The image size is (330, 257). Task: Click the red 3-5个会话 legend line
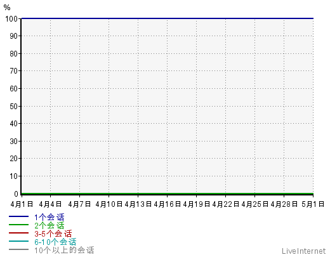coord(18,233)
